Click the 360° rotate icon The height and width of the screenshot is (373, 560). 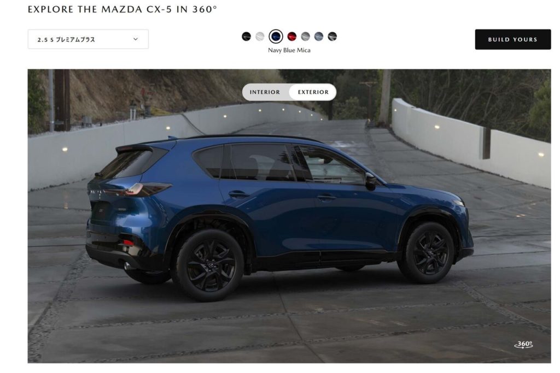tap(523, 344)
